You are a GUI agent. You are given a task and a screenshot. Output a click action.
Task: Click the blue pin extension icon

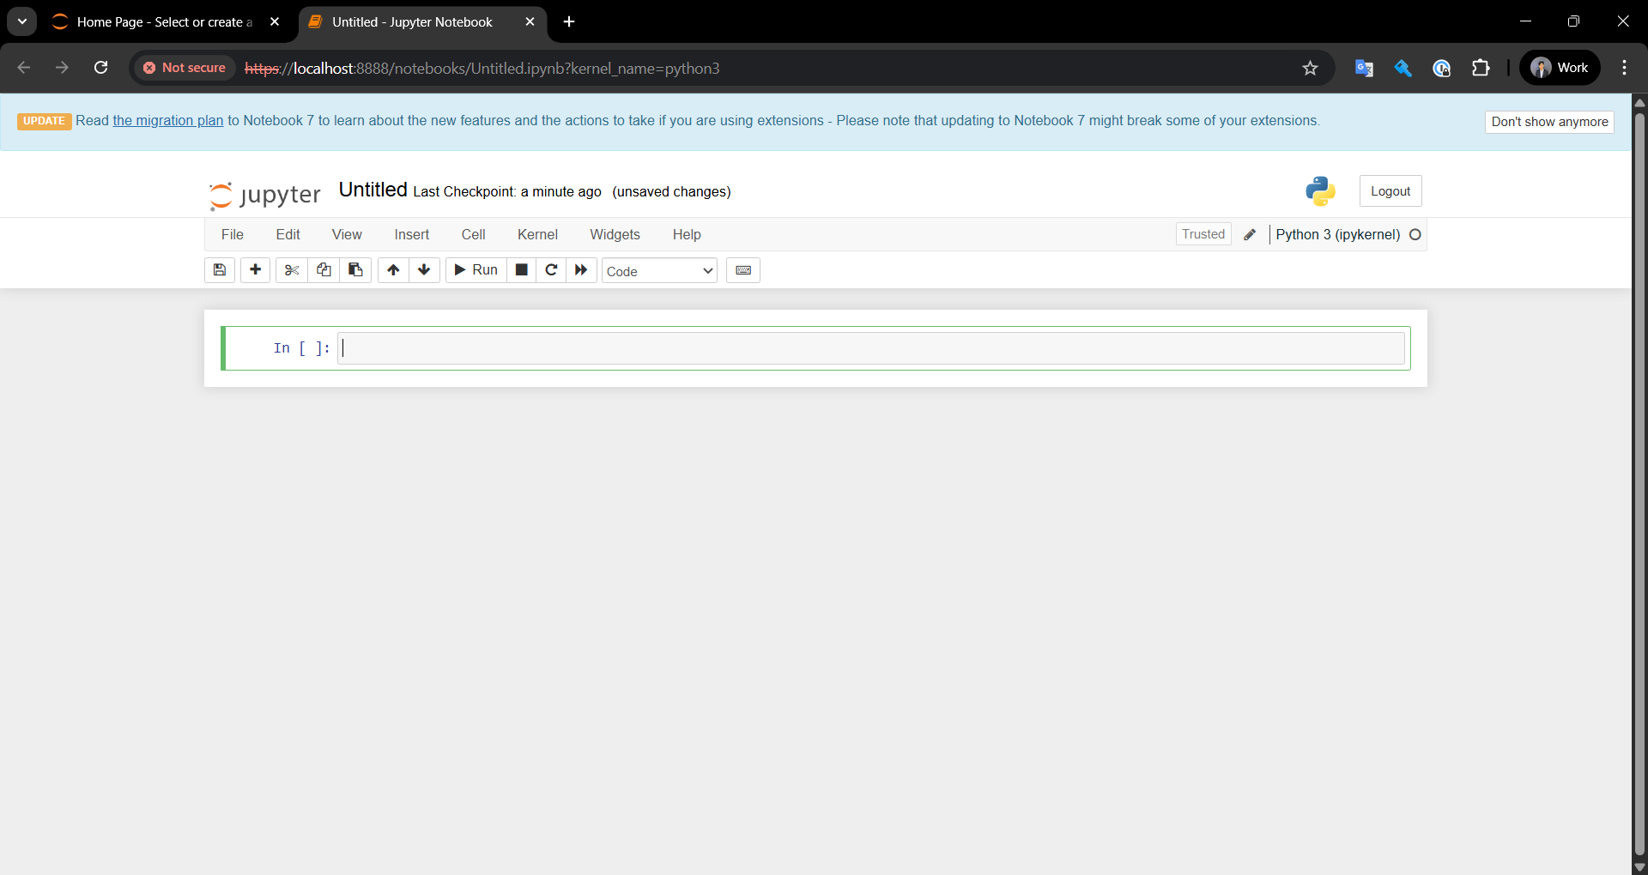[x=1403, y=68]
